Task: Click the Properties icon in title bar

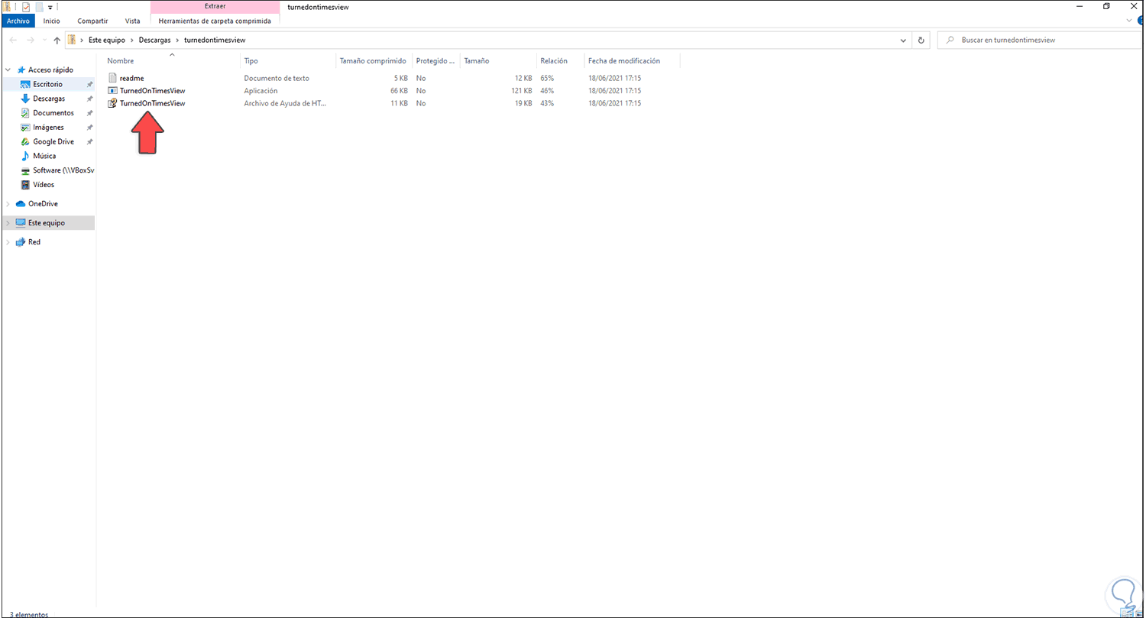Action: pos(25,7)
